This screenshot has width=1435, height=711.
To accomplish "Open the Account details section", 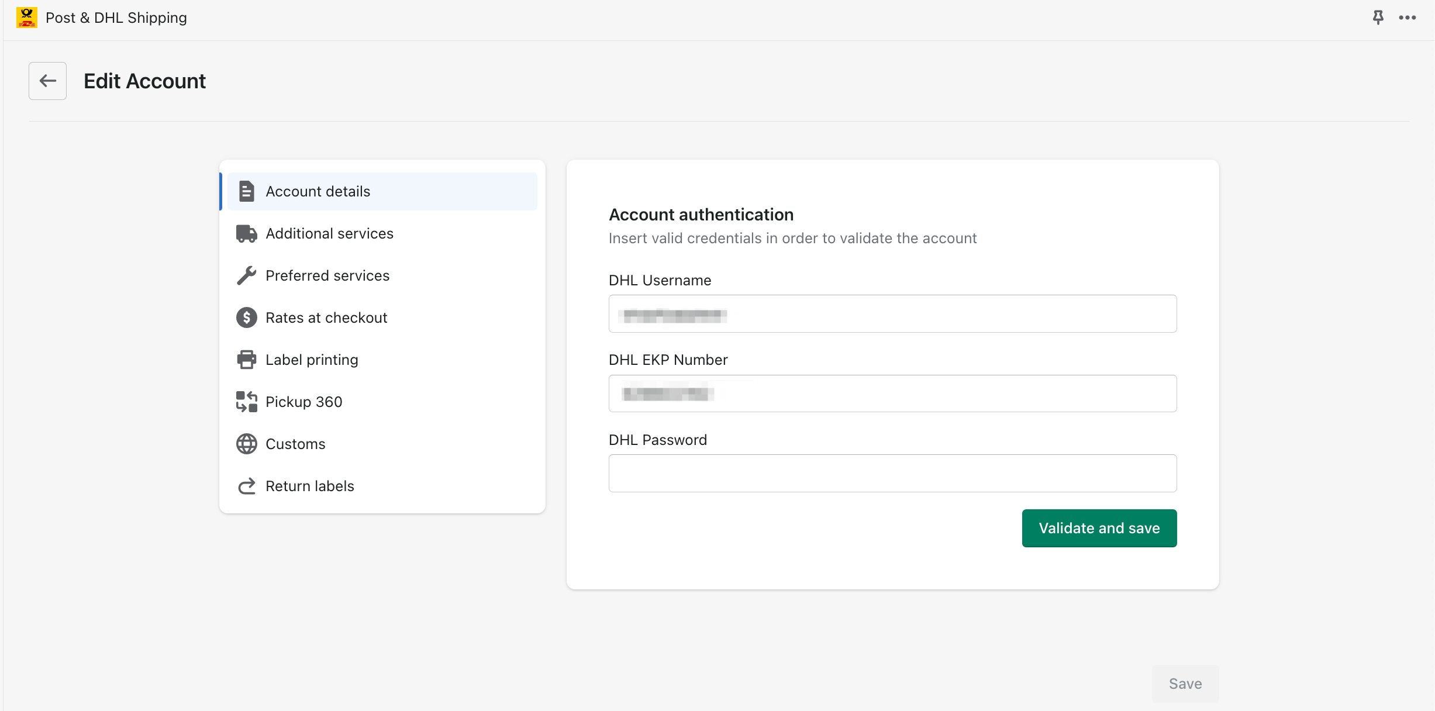I will point(382,191).
